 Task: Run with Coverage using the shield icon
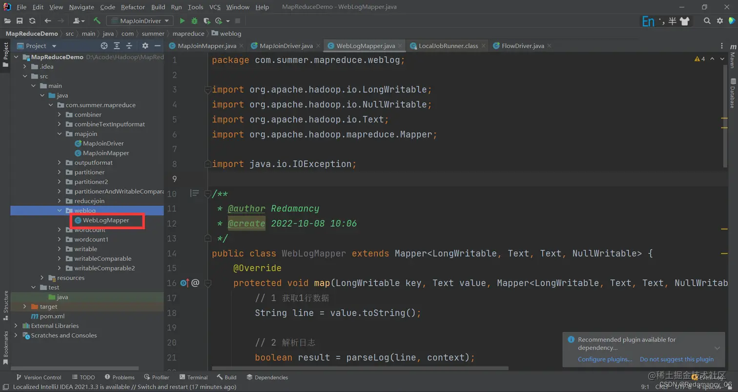tap(206, 21)
